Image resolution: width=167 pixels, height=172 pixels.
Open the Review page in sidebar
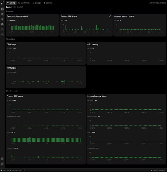pyautogui.click(x=2, y=14)
